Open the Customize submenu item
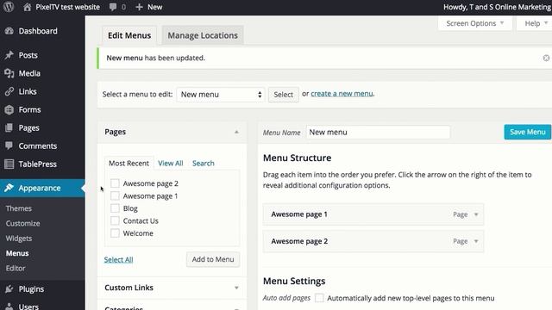 point(23,223)
